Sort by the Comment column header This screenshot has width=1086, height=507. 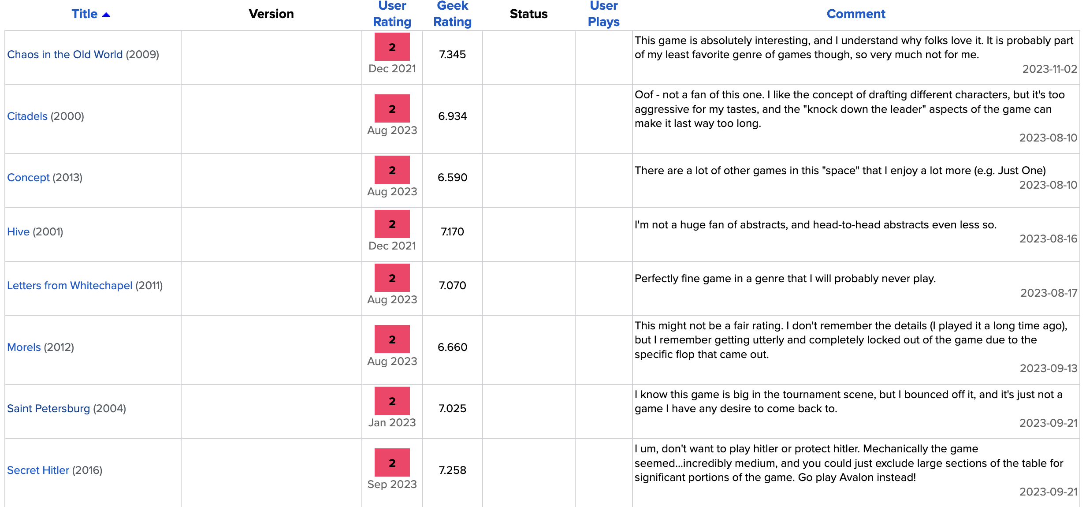tap(856, 14)
